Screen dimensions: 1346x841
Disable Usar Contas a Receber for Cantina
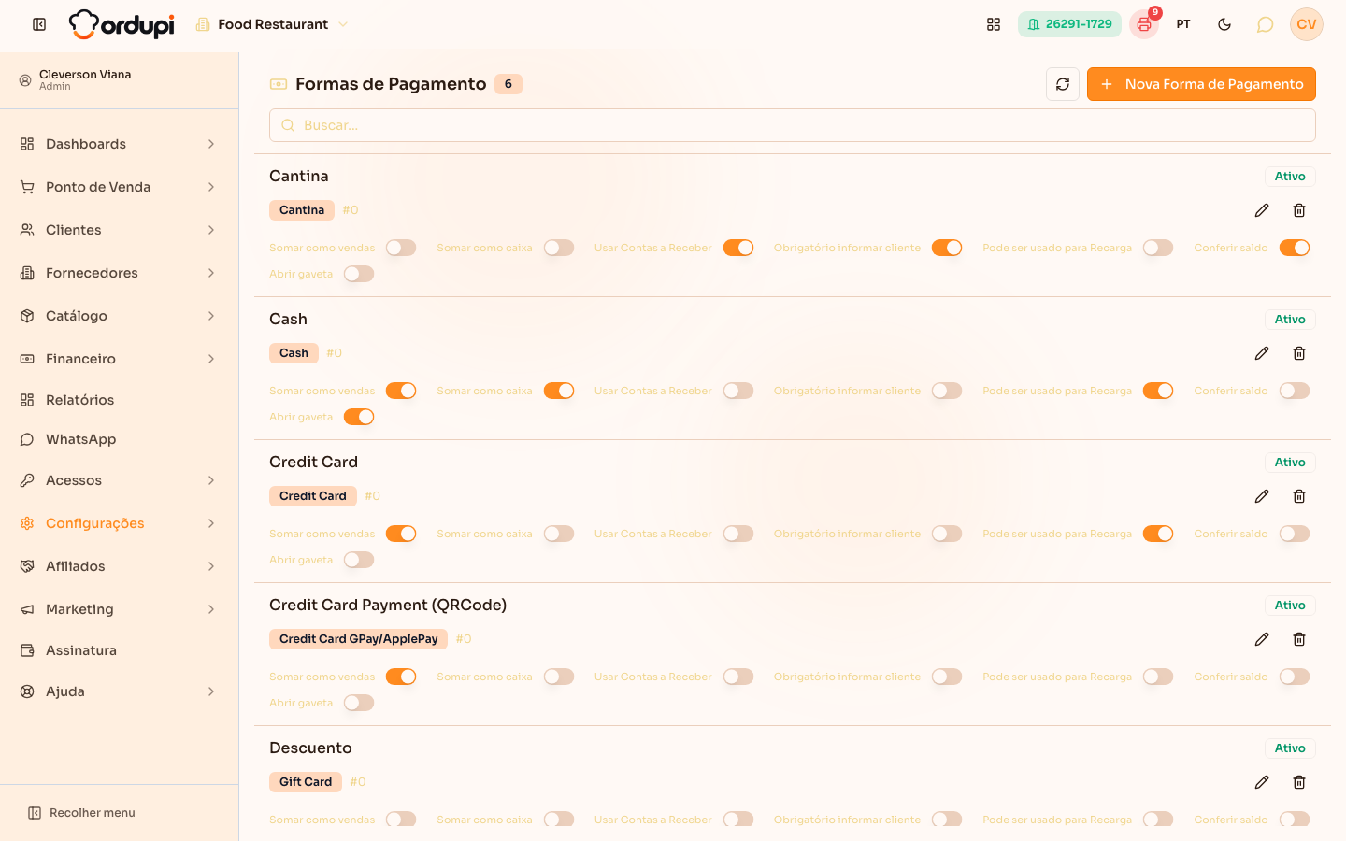point(738,248)
